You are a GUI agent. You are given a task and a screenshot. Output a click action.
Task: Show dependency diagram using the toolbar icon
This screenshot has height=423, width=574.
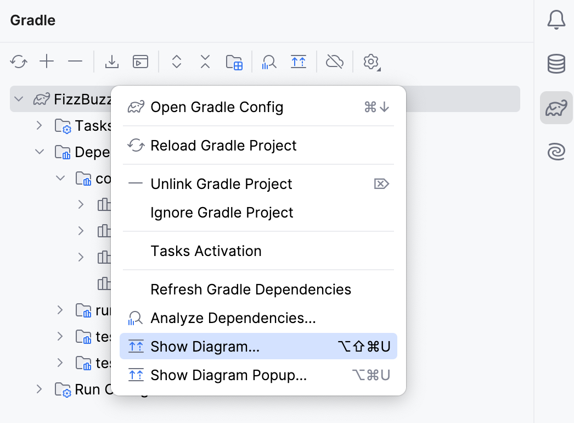[299, 62]
